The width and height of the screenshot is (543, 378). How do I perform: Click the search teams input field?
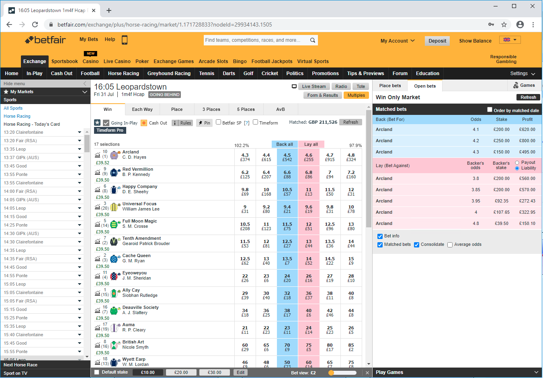click(x=256, y=40)
